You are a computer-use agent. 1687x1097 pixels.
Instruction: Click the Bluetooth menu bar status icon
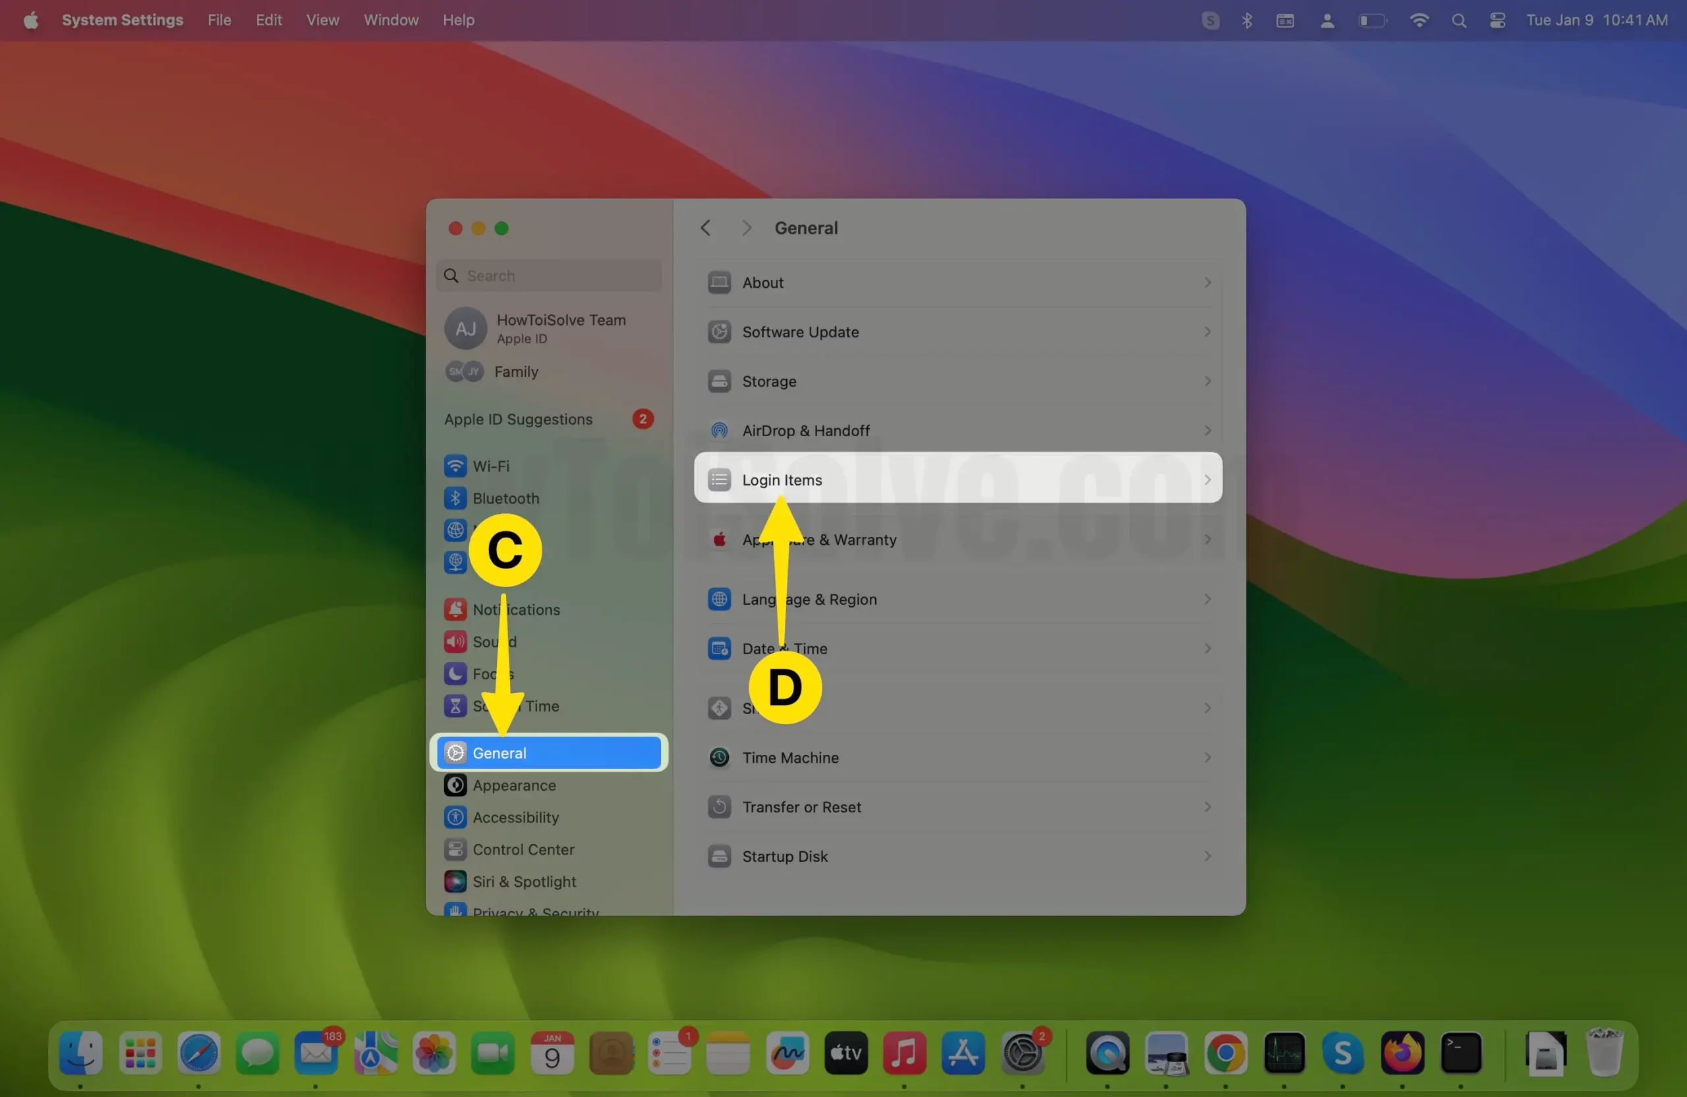coord(1247,20)
